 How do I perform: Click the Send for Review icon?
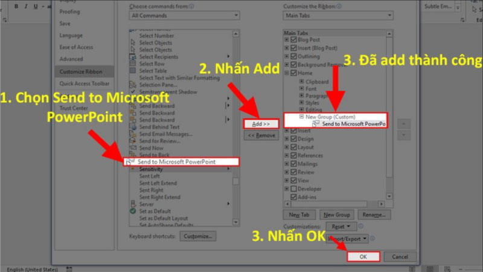[133, 141]
